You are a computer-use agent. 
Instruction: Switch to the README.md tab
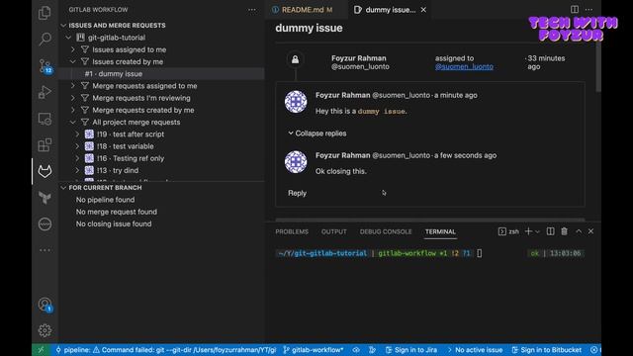(307, 10)
